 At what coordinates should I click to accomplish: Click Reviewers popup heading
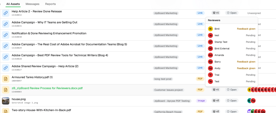(214, 20)
